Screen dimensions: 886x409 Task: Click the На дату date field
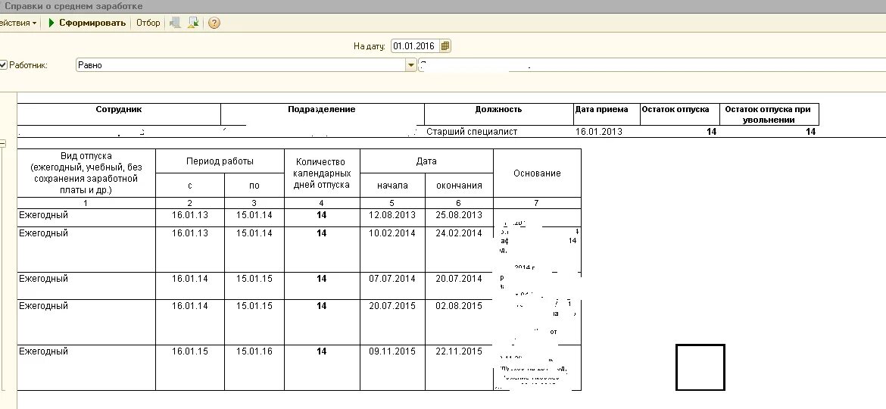point(415,46)
